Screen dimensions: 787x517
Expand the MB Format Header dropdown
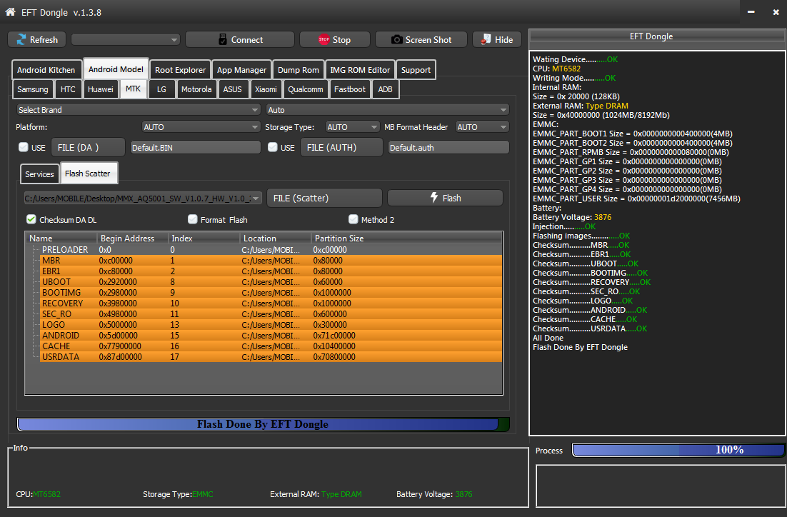[x=482, y=127]
